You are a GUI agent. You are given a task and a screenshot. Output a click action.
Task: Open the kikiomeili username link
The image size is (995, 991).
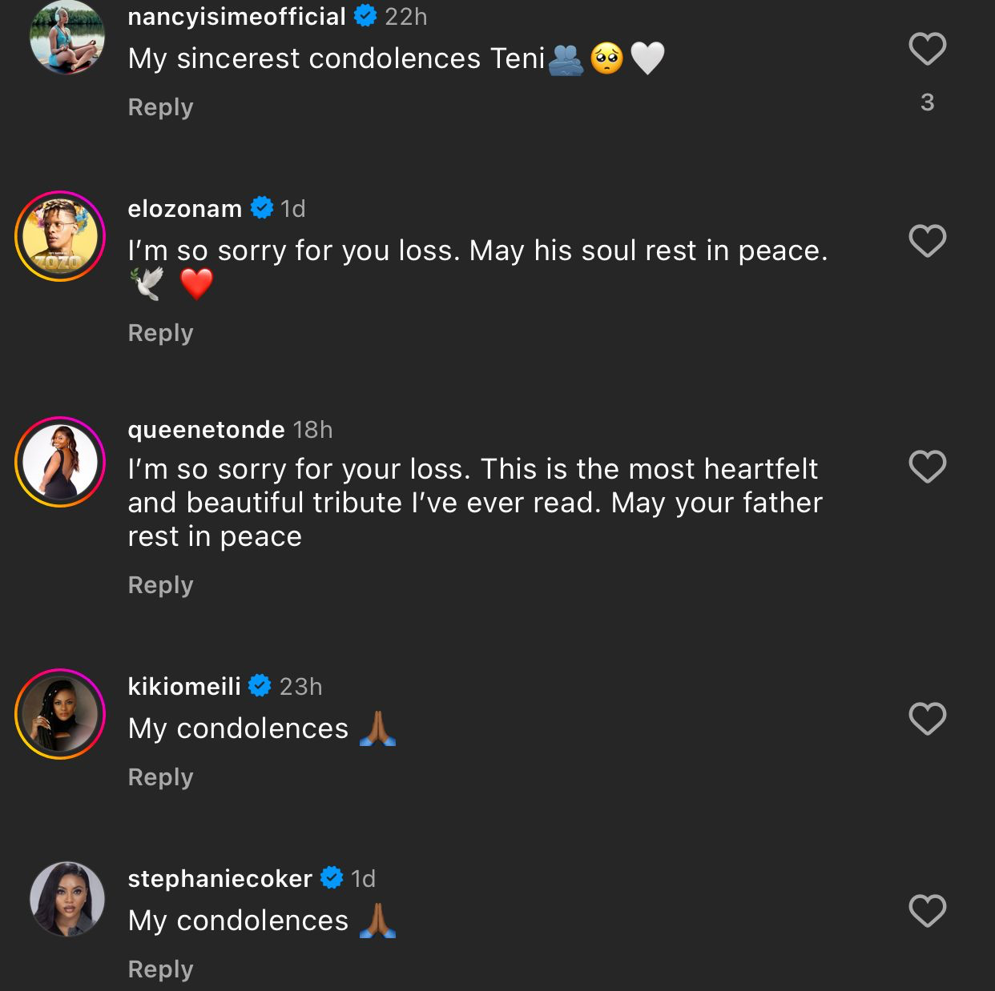pos(184,687)
